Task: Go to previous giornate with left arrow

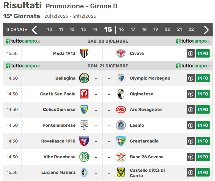Action: (x=34, y=30)
